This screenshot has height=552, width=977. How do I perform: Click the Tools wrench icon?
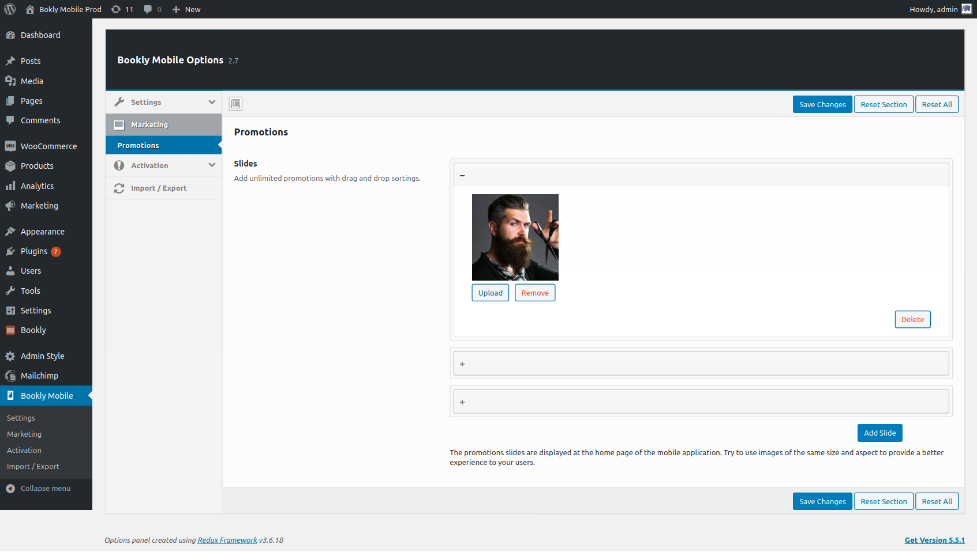(x=10, y=291)
